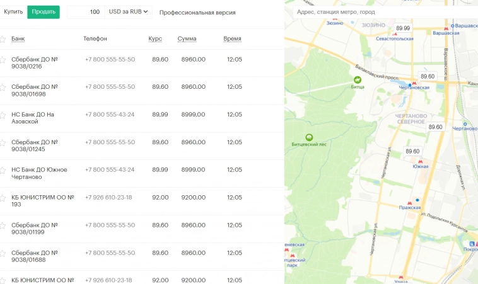Open the Профессиональная версия link
478x284 pixels.
(x=197, y=13)
